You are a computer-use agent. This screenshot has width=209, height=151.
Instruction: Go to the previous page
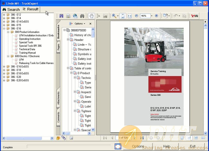pos(112,138)
